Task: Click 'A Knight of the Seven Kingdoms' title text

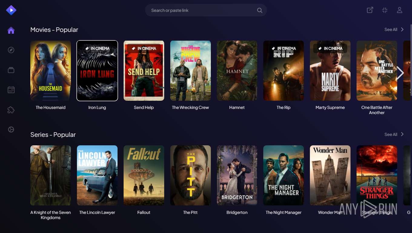Action: coord(51,215)
